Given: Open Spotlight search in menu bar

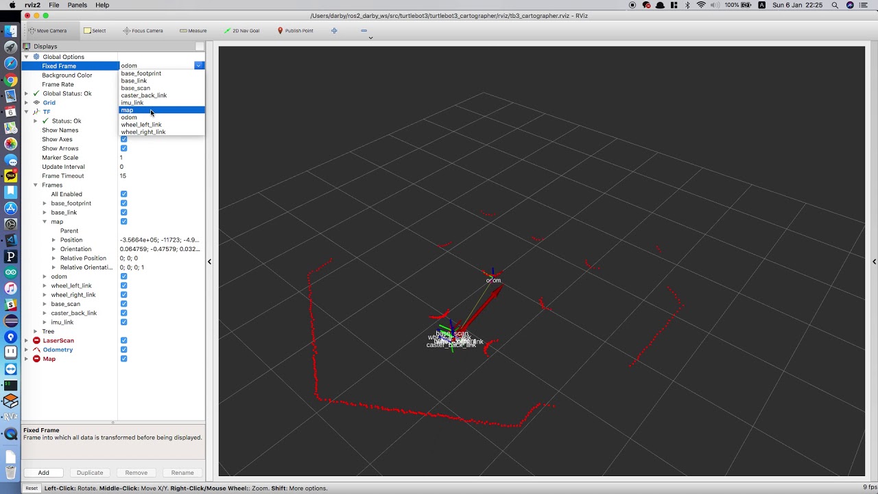Looking at the screenshot, I should click(x=835, y=5).
